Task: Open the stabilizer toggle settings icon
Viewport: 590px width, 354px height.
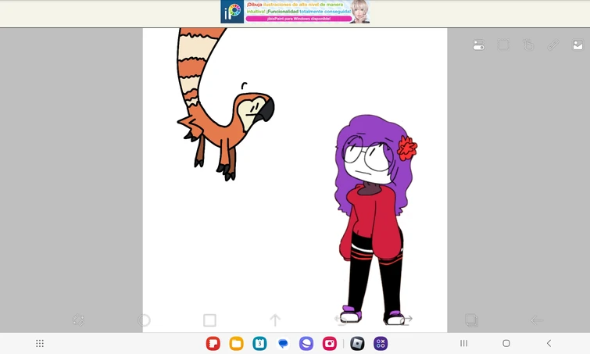Action: tap(478, 45)
